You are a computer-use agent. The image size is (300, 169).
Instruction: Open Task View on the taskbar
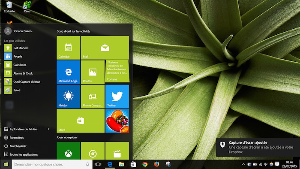coord(98,164)
